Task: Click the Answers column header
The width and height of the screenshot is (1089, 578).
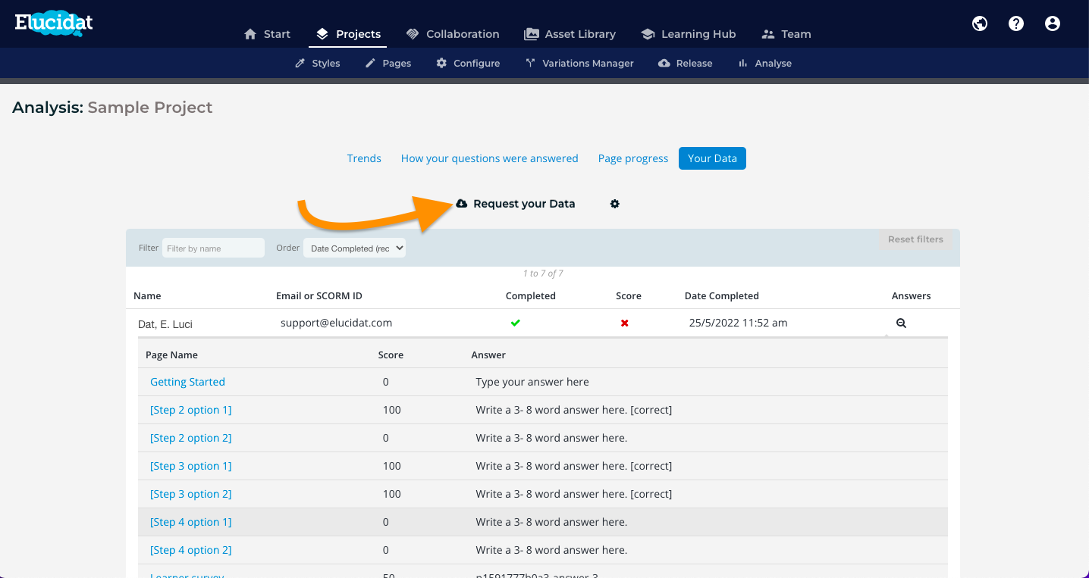Action: 912,296
